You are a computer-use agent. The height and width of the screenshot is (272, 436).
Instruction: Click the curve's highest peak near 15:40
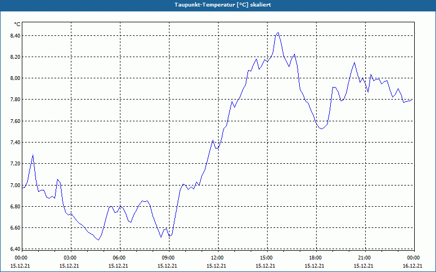tap(278, 33)
